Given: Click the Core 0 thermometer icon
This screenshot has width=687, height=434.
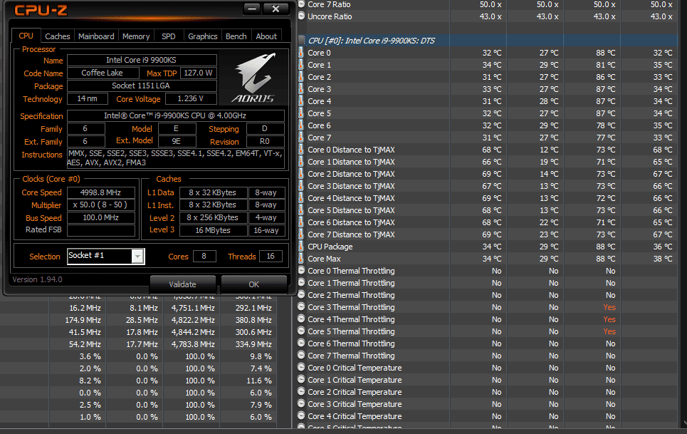Looking at the screenshot, I should (x=301, y=53).
